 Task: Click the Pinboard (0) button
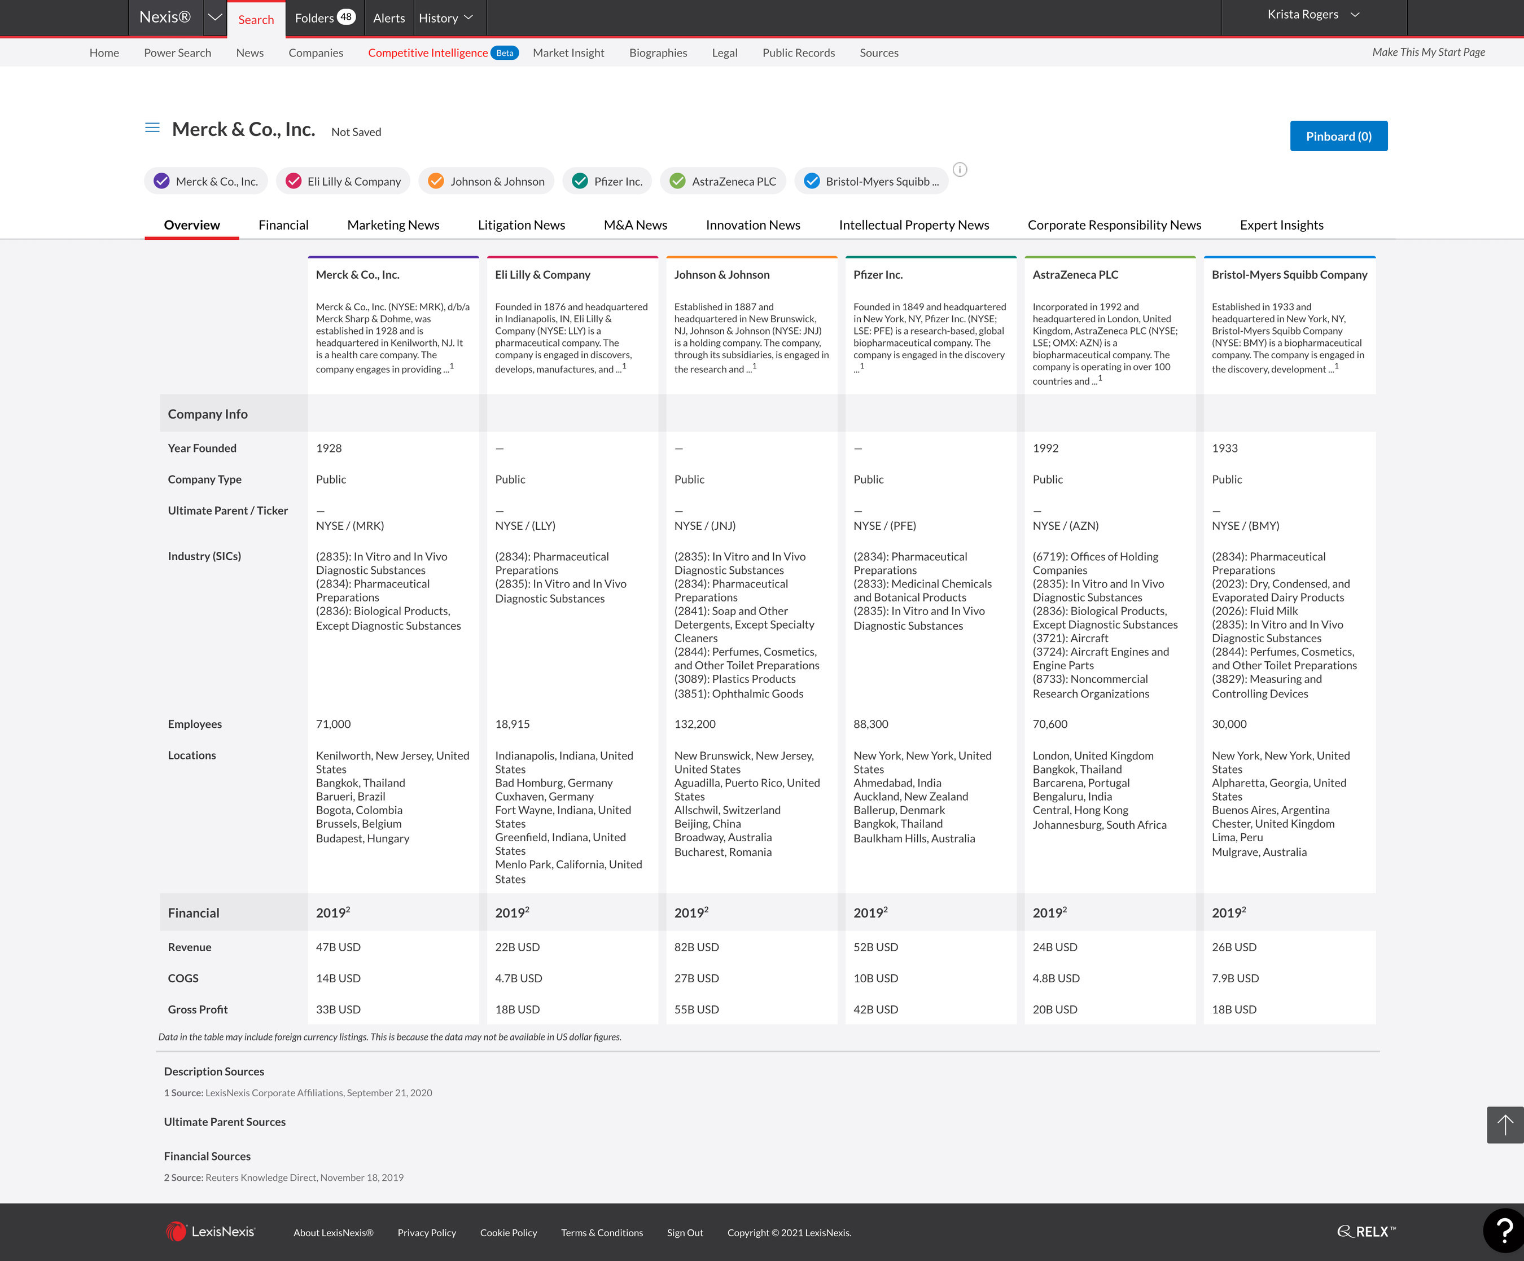1338,137
